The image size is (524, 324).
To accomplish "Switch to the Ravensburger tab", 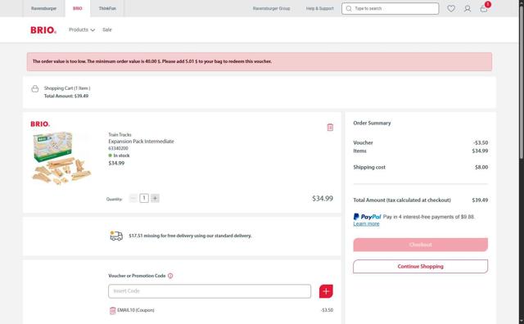I will 43,8.
